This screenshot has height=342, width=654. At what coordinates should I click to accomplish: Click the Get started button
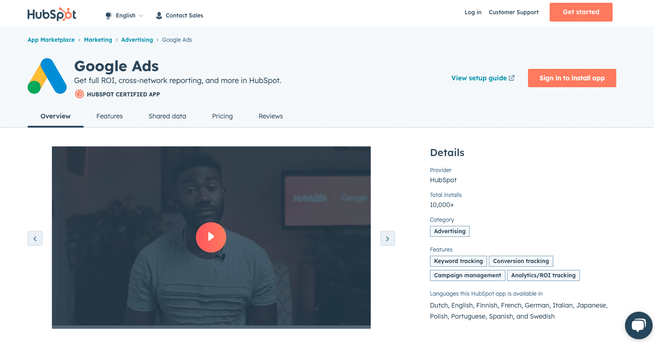click(581, 12)
